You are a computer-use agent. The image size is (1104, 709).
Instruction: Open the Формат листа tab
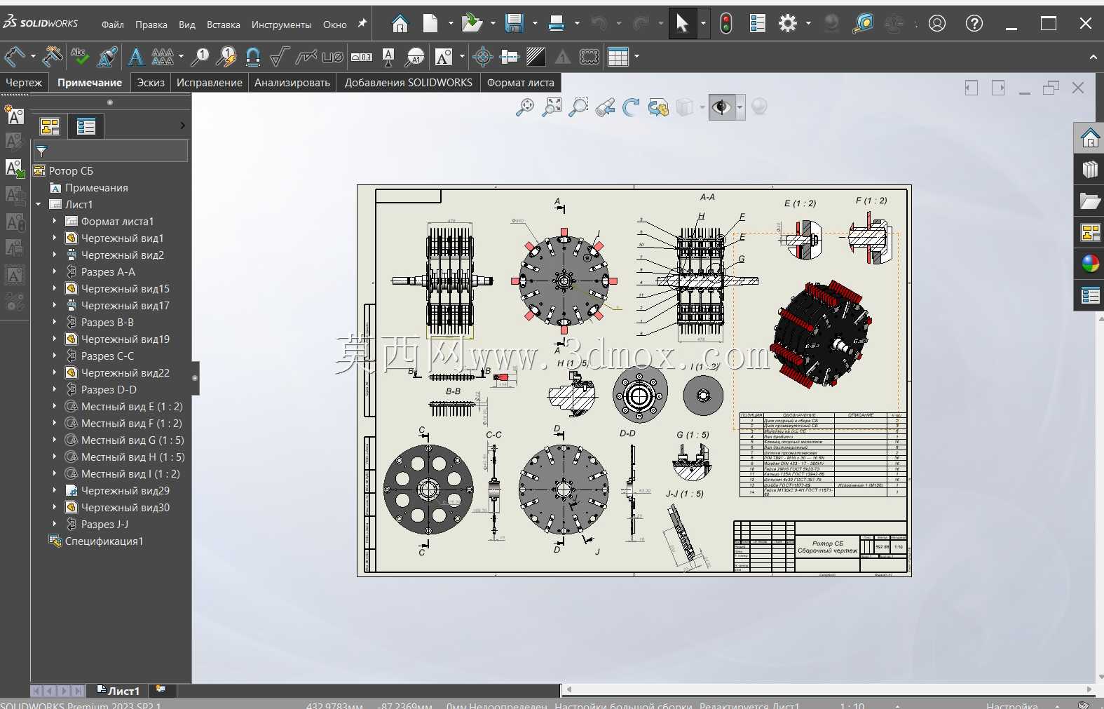[x=521, y=83]
